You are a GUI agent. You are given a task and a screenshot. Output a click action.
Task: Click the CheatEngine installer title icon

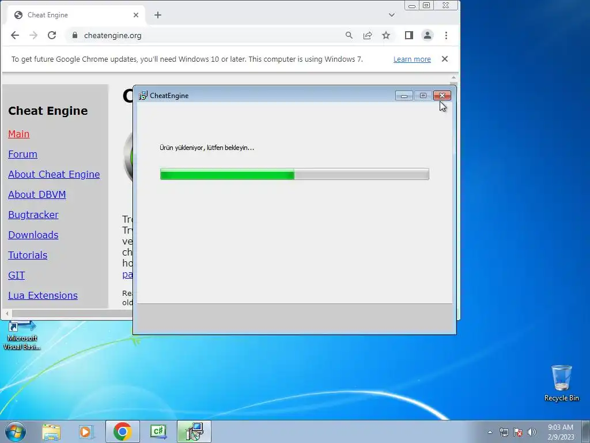click(x=143, y=96)
